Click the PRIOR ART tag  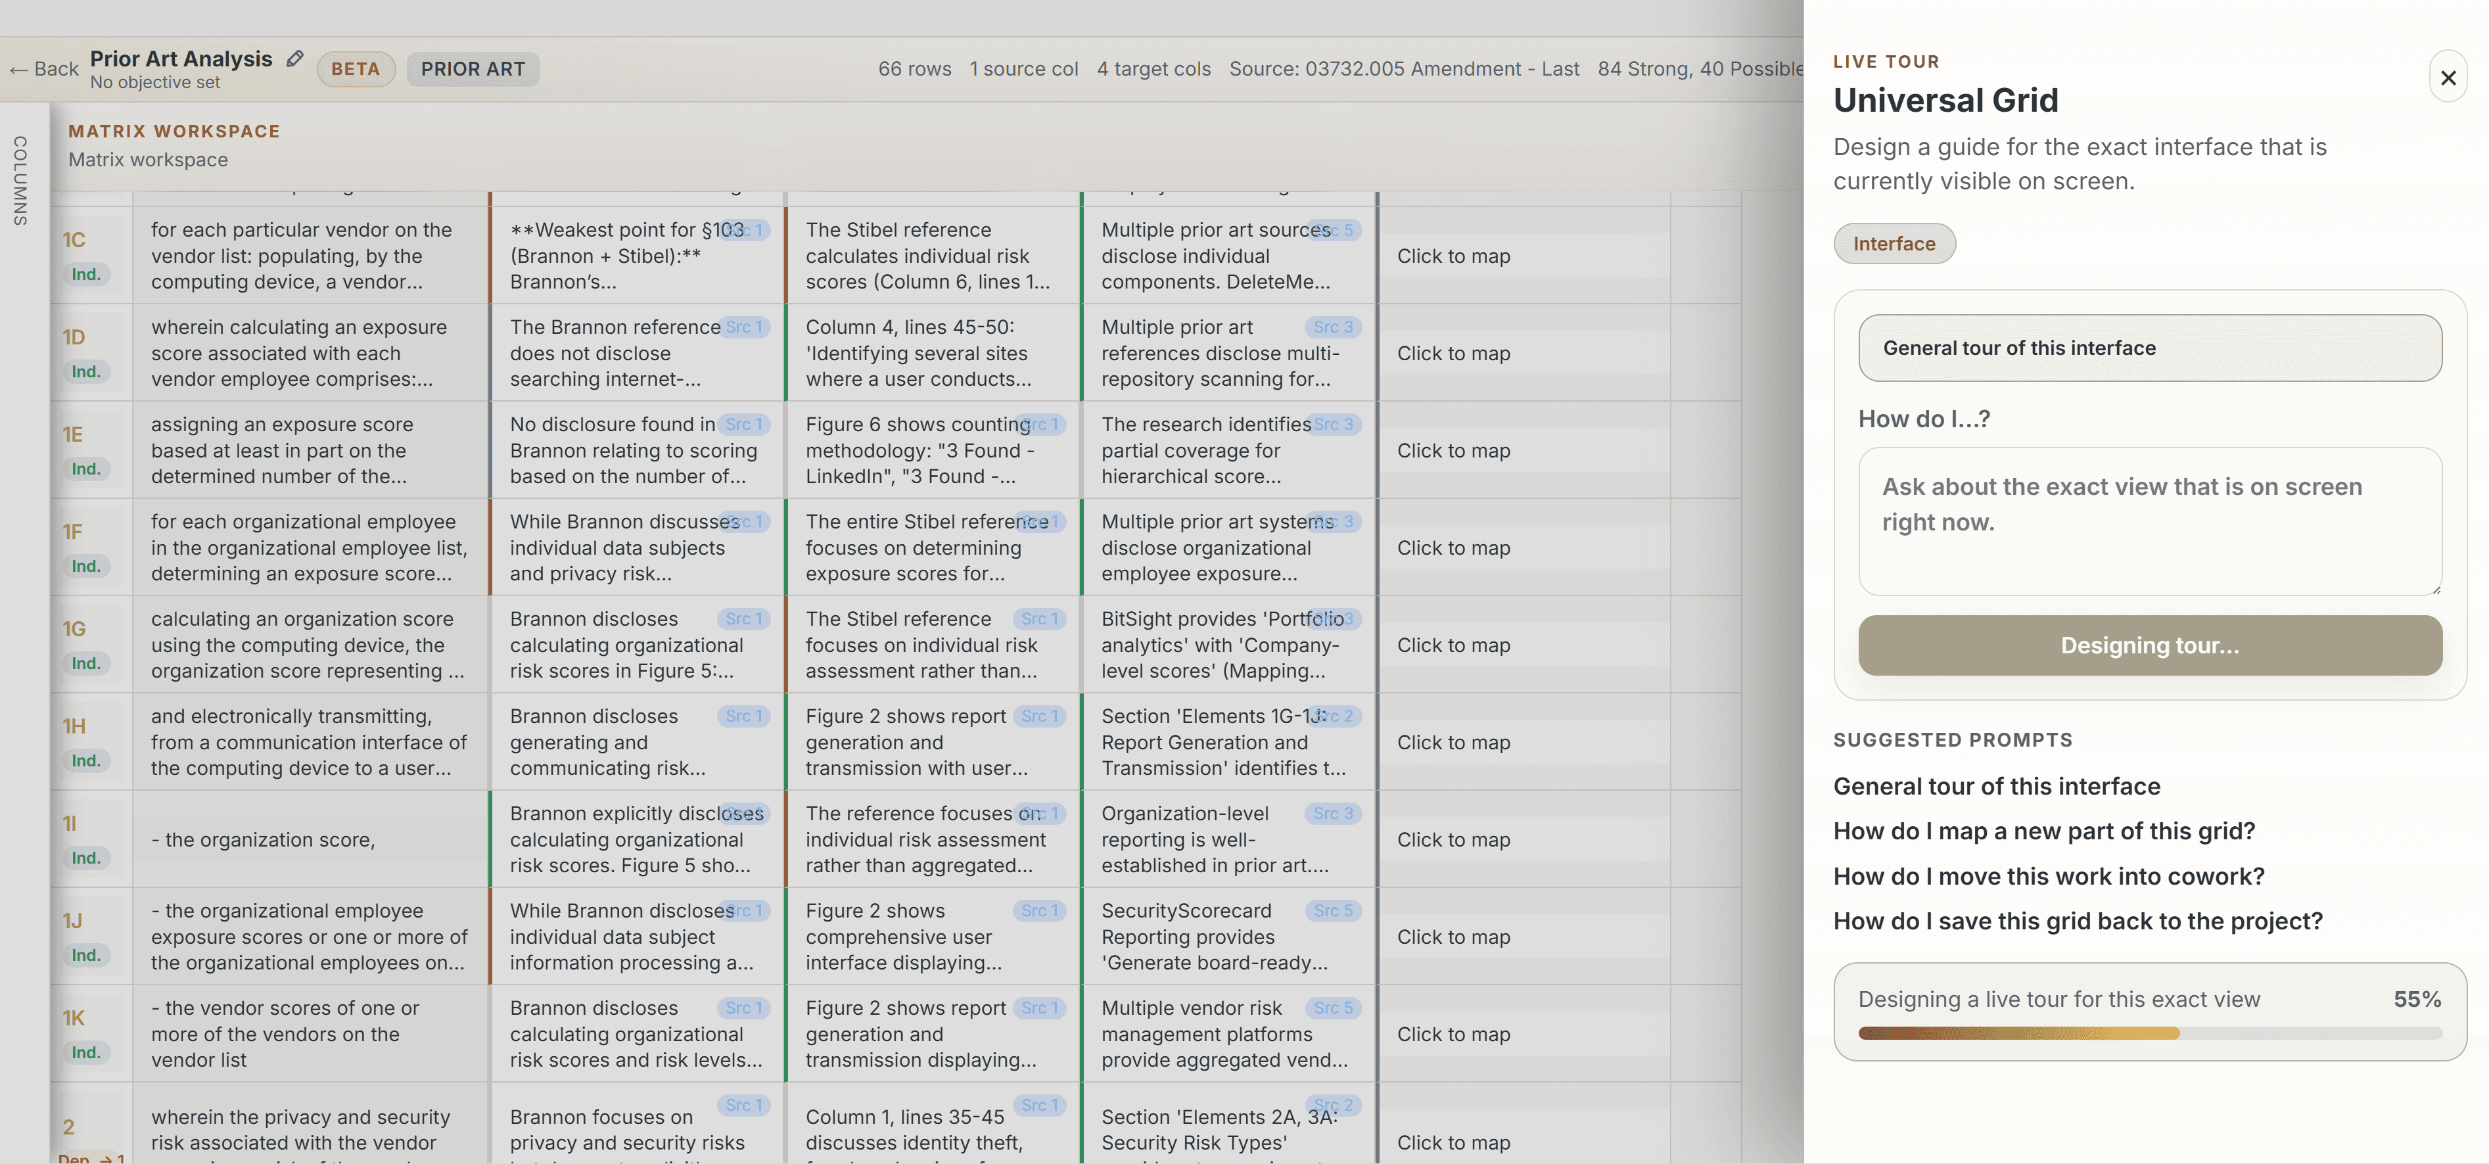point(473,68)
